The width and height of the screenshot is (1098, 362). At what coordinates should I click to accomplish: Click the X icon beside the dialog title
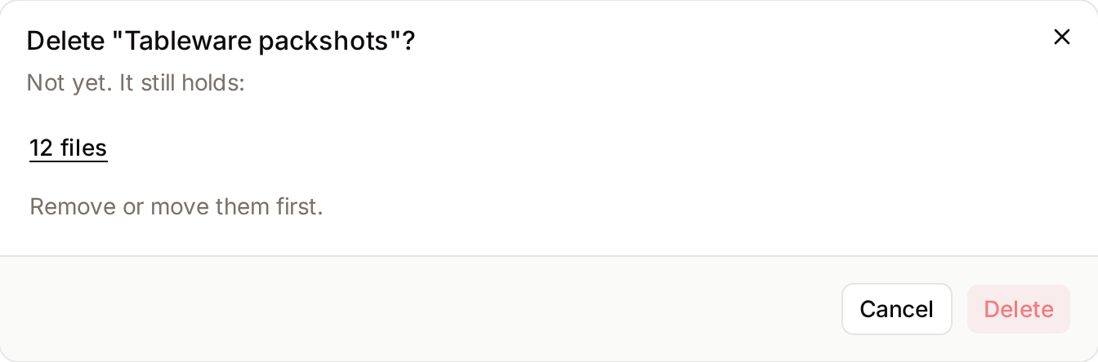pos(1061,37)
